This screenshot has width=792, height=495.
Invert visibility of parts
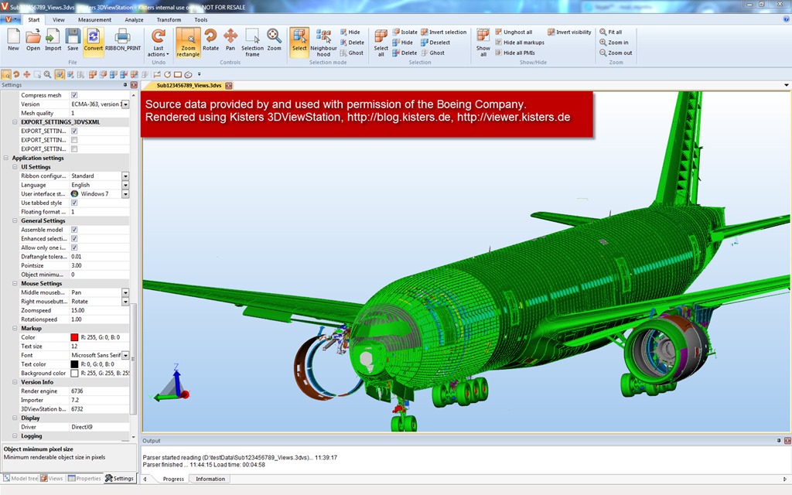pos(569,32)
